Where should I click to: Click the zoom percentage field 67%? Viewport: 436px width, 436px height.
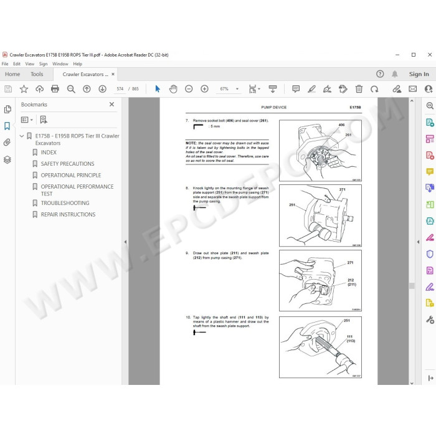(x=224, y=89)
